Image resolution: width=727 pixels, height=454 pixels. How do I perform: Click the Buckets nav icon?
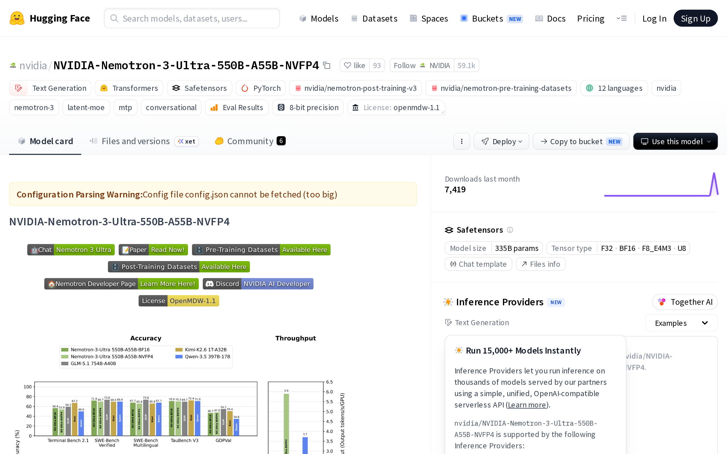pyautogui.click(x=464, y=18)
